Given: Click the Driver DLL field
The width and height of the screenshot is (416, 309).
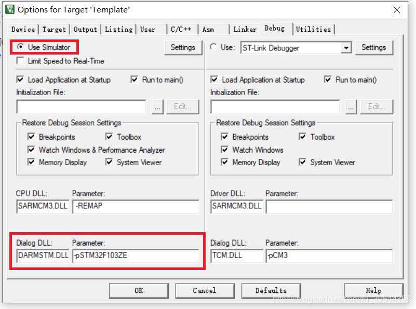Looking at the screenshot, I should (x=237, y=206).
